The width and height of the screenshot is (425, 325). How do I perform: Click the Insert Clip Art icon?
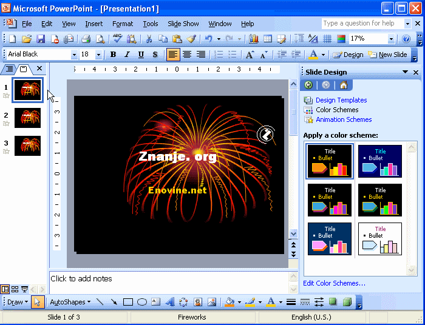[x=198, y=302]
